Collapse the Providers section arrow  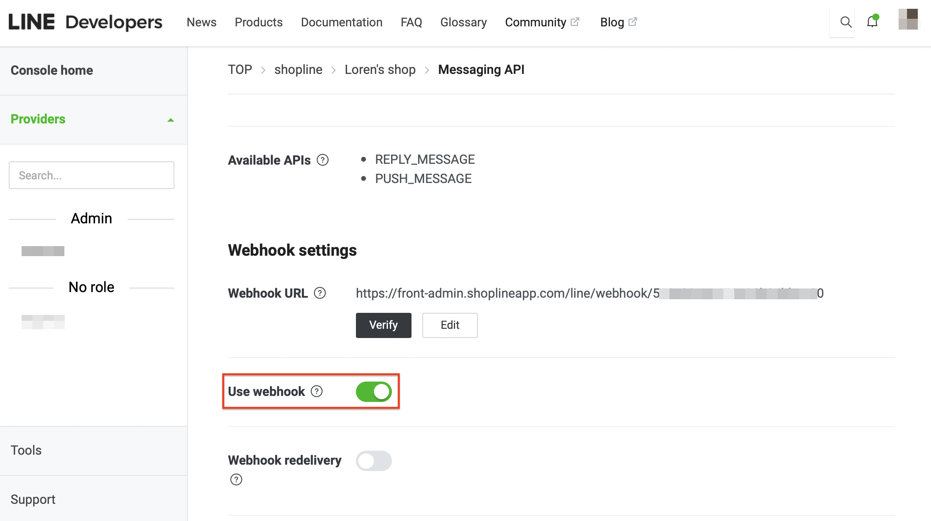coord(171,120)
